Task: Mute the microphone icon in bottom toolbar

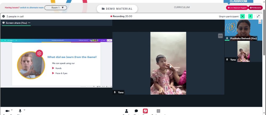Action: 20,111
